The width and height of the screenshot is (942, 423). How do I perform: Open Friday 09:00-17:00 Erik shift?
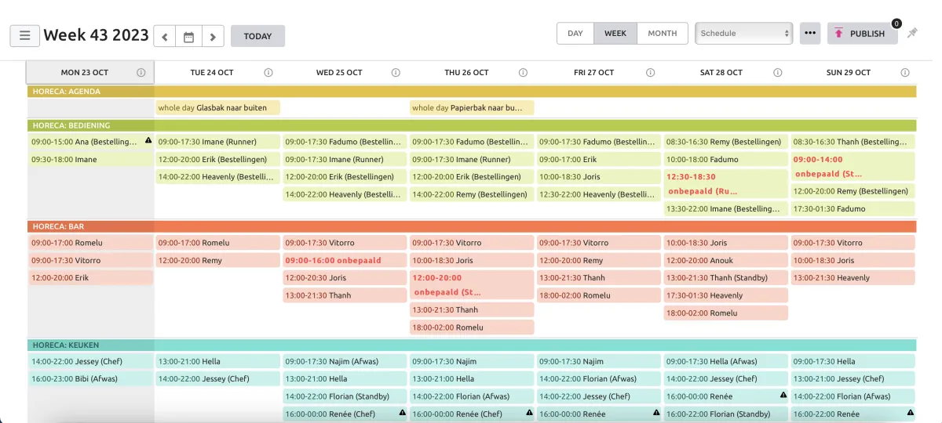599,159
